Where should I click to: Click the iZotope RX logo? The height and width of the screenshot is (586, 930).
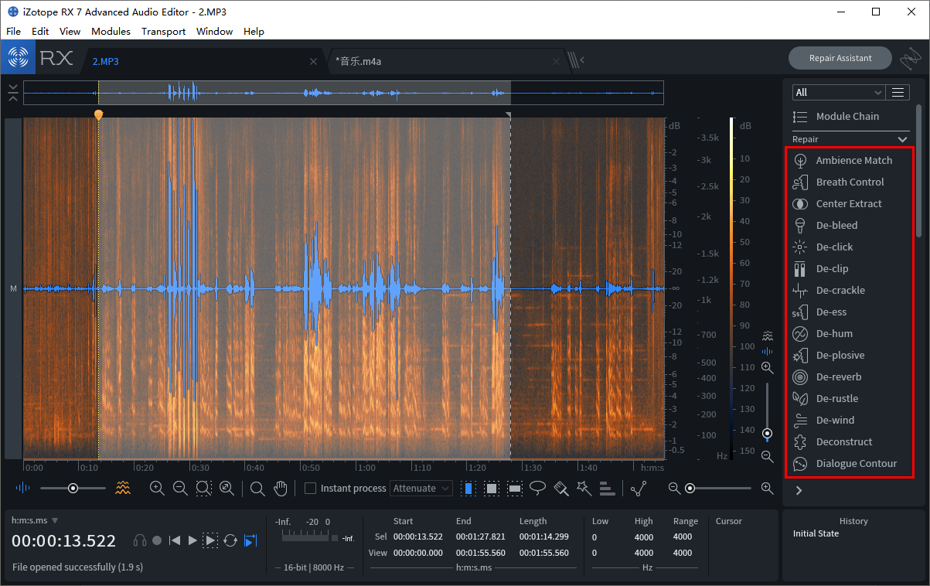click(18, 58)
